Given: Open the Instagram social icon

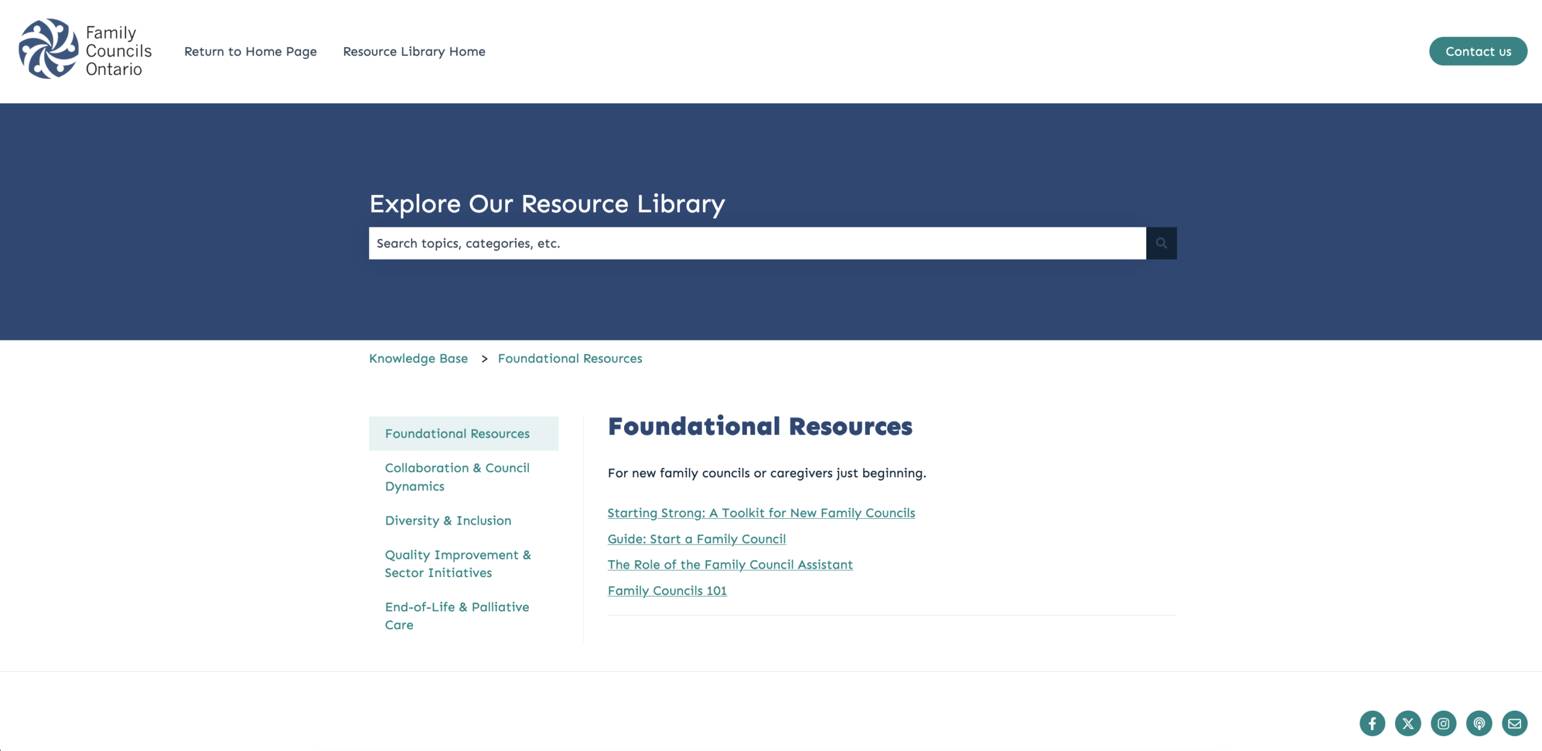Looking at the screenshot, I should click(1443, 723).
